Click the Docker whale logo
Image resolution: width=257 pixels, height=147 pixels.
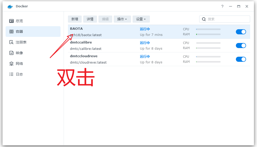[10, 6]
